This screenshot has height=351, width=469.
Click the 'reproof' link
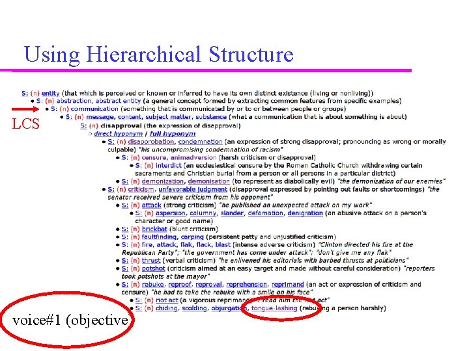180,284
